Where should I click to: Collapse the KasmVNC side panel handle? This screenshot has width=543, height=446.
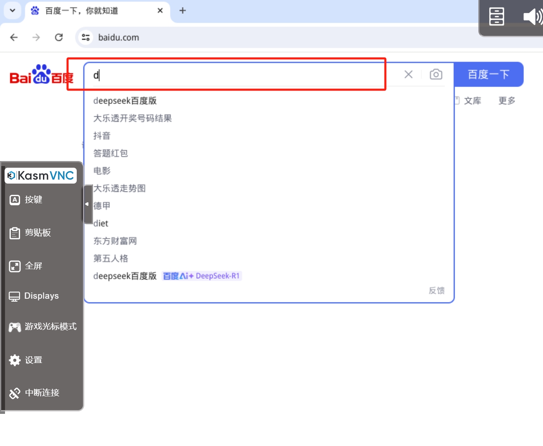click(x=87, y=204)
